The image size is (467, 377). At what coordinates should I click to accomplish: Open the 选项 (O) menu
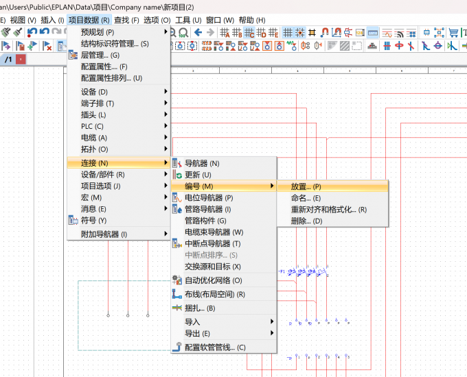point(157,20)
